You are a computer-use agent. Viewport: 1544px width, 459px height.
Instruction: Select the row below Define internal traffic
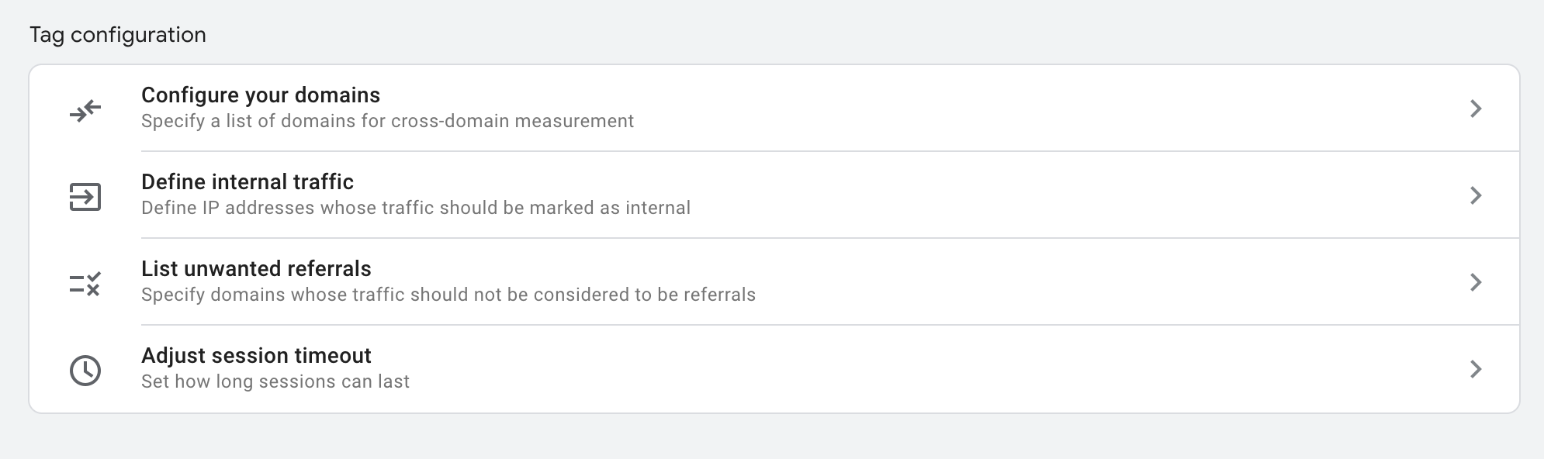click(x=774, y=282)
